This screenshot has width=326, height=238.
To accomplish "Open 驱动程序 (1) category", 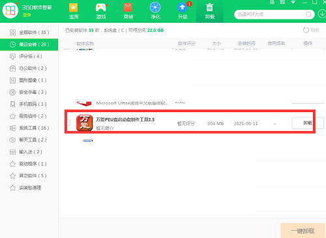I will click(x=29, y=164).
